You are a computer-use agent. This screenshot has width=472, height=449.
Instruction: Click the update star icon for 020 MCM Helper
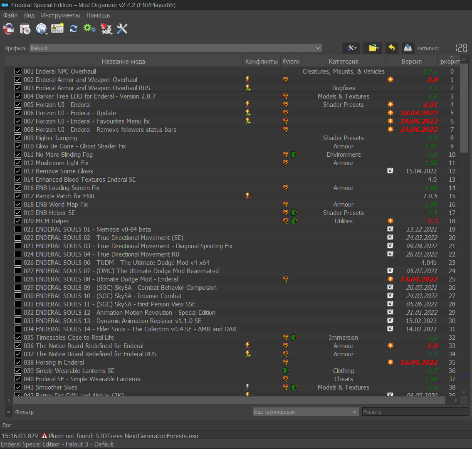(390, 221)
